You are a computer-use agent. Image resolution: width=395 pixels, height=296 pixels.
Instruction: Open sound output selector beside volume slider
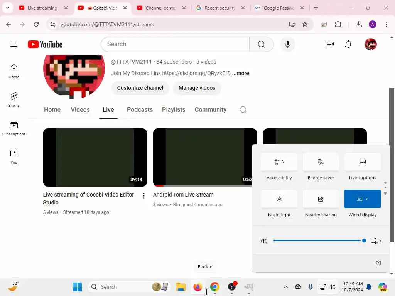click(x=376, y=241)
